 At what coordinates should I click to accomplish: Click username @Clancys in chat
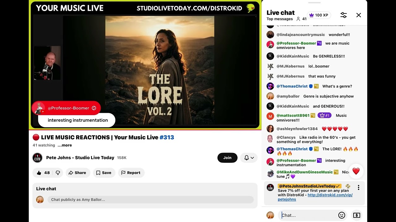(x=286, y=137)
